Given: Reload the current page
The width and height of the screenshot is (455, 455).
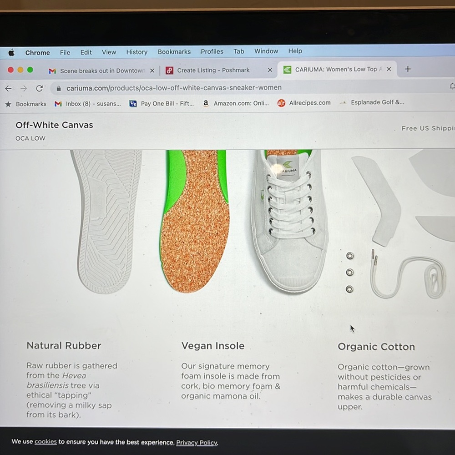Looking at the screenshot, I should coord(40,88).
